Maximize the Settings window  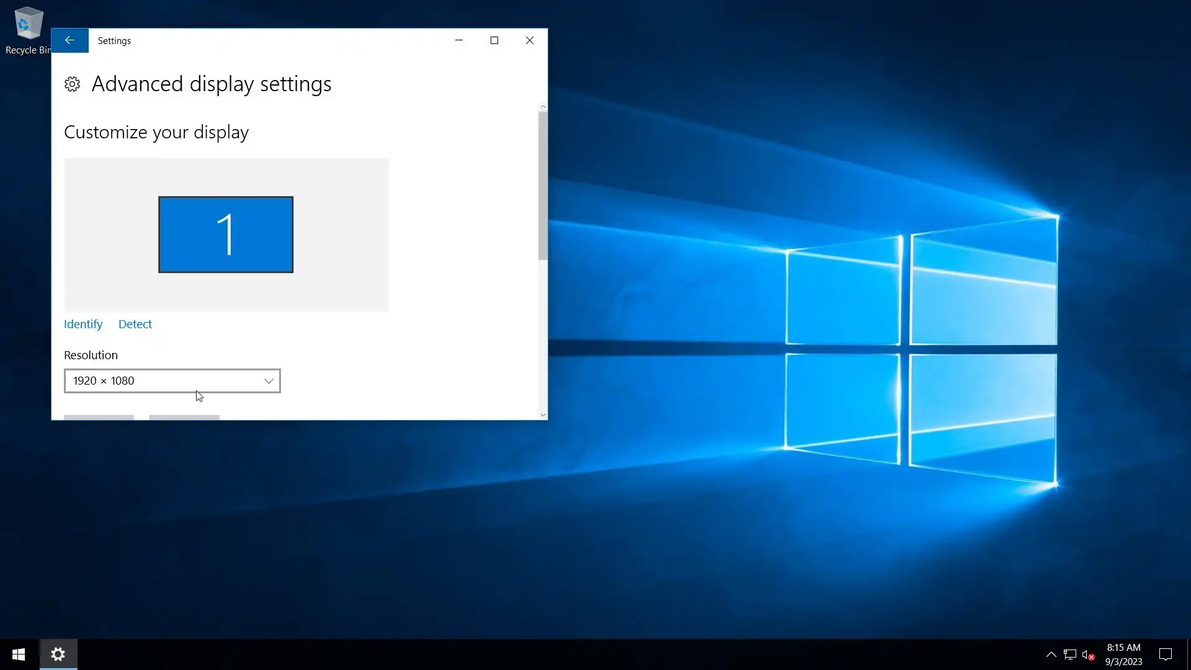(x=494, y=40)
